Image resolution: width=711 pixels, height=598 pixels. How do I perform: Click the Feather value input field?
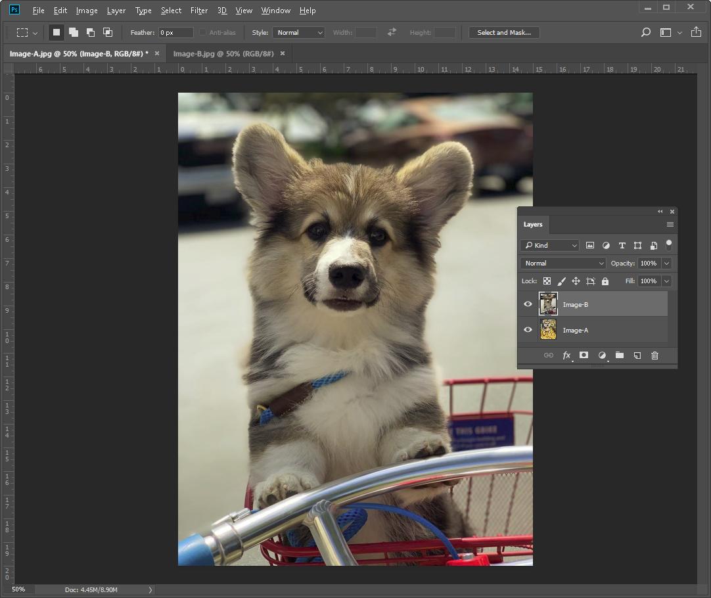[175, 32]
